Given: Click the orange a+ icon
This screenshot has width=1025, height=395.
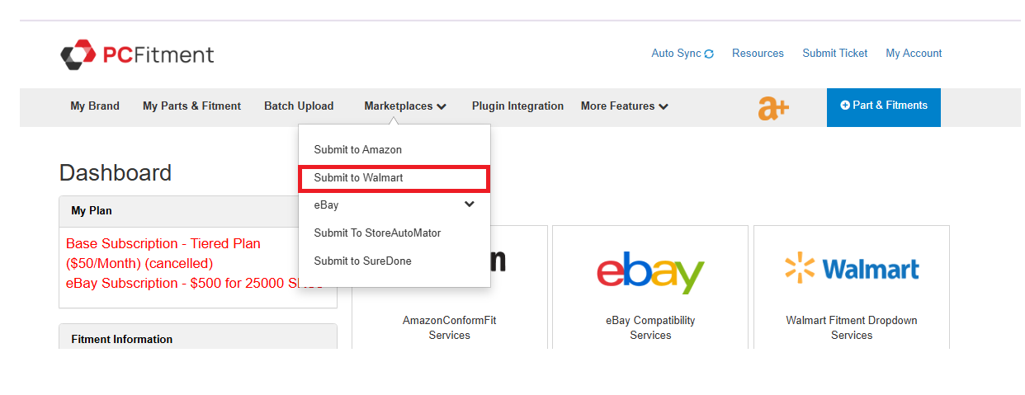Looking at the screenshot, I should click(x=773, y=108).
